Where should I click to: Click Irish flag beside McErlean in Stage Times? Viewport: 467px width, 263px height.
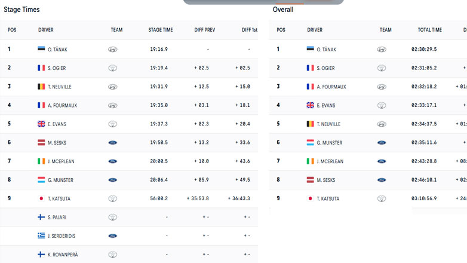click(x=41, y=161)
